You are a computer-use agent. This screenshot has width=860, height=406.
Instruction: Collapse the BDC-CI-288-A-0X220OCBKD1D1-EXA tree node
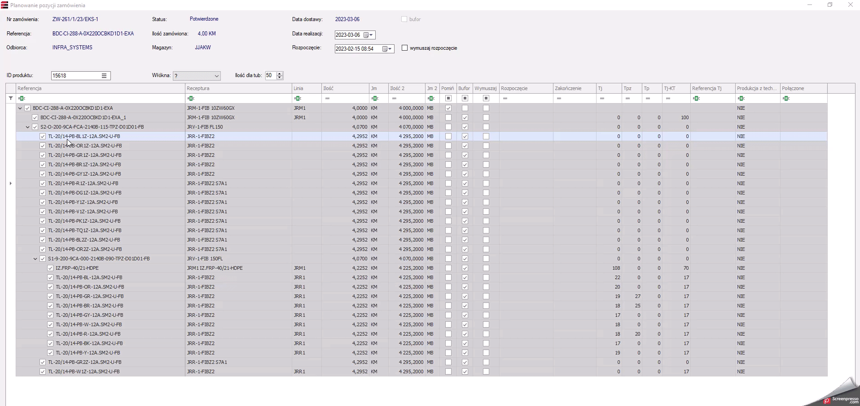[x=20, y=108]
